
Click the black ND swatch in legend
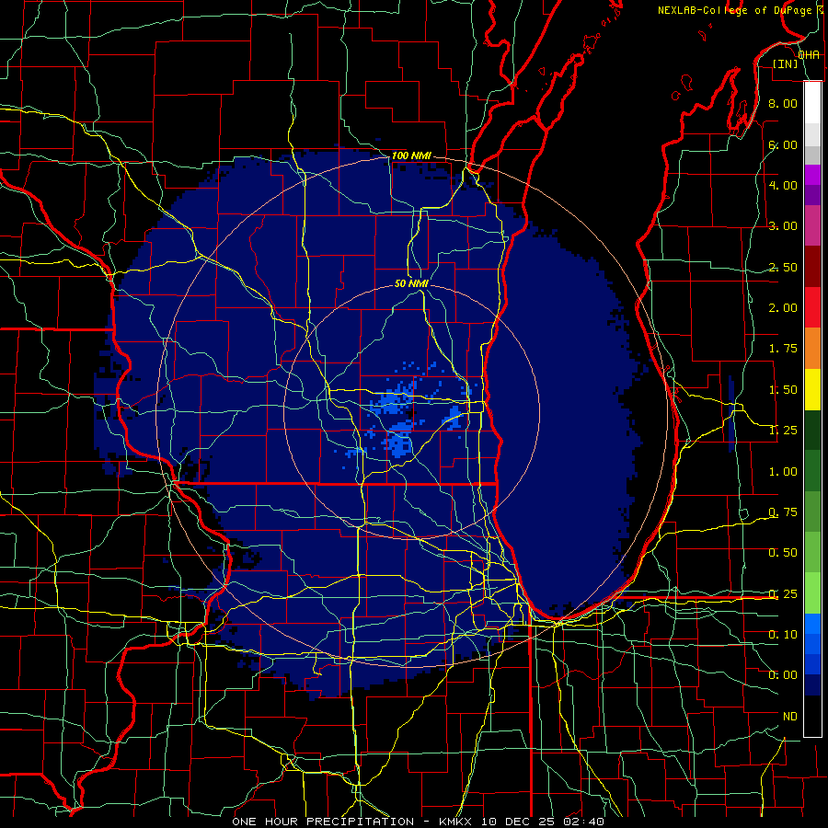pos(812,716)
